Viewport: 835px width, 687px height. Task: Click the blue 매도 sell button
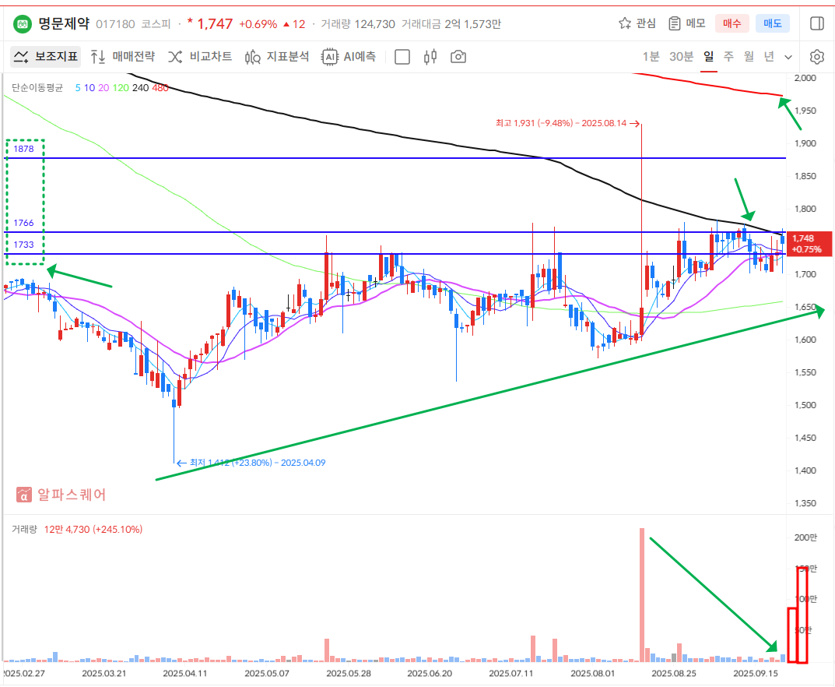(772, 23)
